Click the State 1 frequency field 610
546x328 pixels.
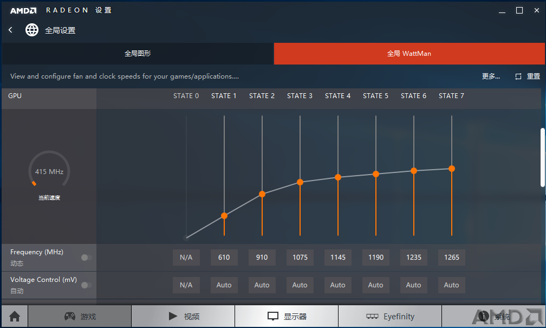click(x=224, y=258)
